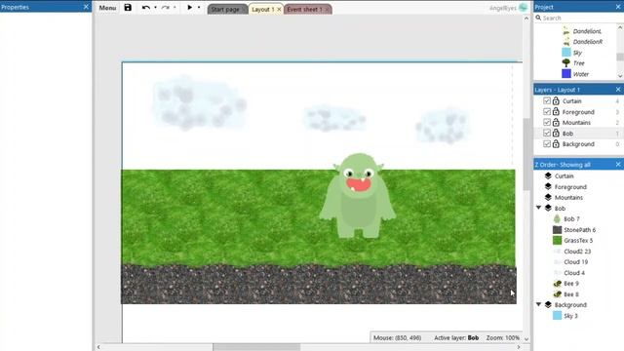Close the Layers - Layout 1 panel

[618, 90]
